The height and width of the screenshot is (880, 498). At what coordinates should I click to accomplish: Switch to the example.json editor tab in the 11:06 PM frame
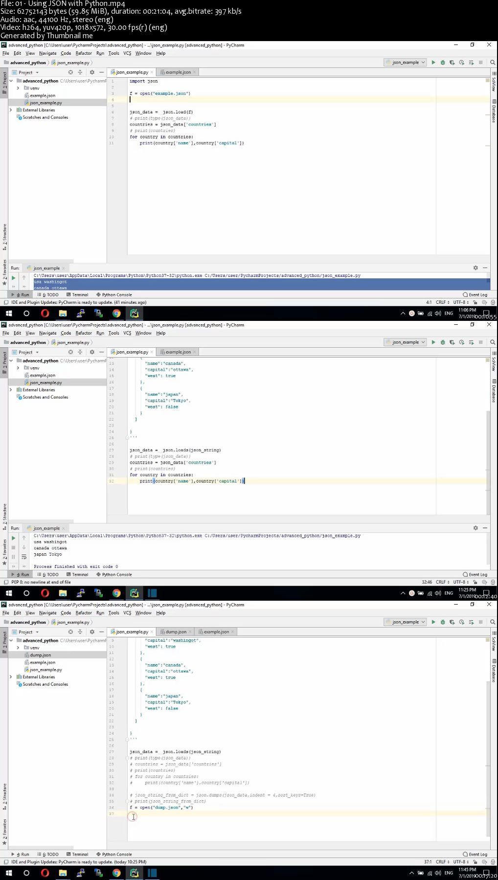[x=178, y=72]
